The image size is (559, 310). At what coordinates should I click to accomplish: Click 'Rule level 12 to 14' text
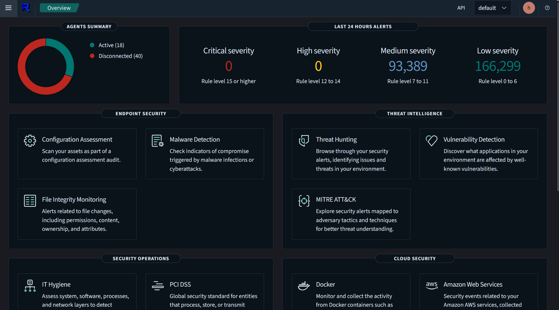point(318,81)
